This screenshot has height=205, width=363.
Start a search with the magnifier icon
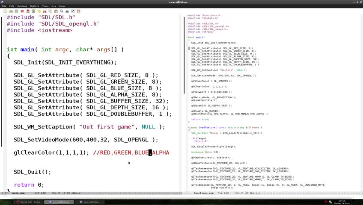coord(62,11)
